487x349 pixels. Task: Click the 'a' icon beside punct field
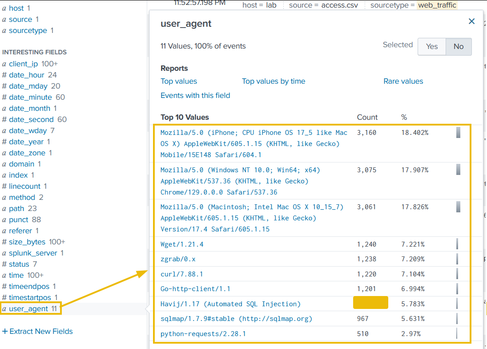(5, 219)
